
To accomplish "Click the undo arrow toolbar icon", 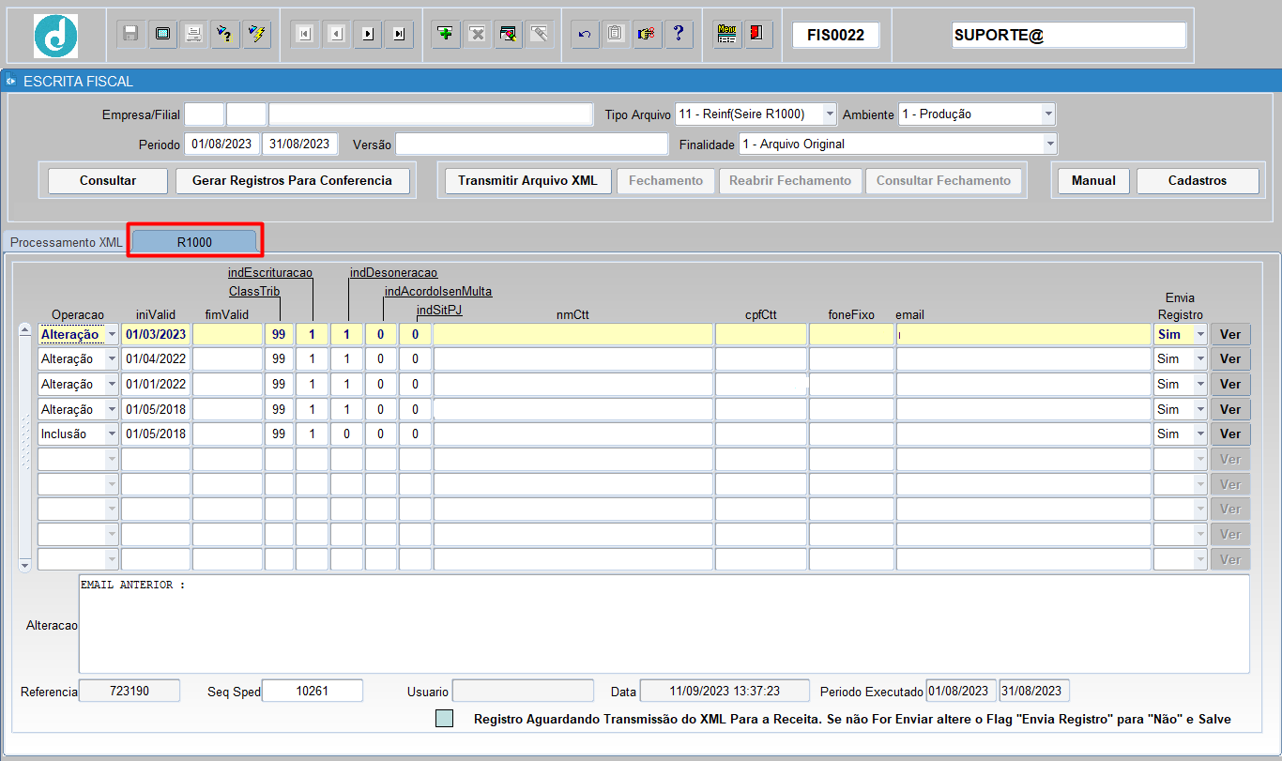I will click(x=585, y=35).
